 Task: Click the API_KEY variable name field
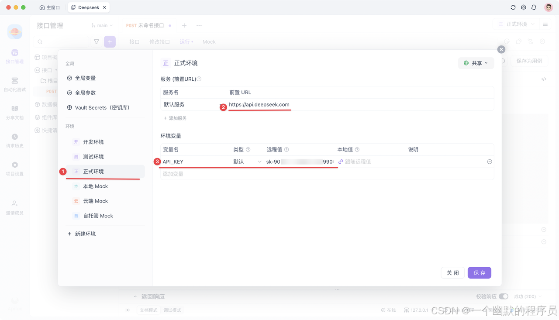click(x=196, y=162)
